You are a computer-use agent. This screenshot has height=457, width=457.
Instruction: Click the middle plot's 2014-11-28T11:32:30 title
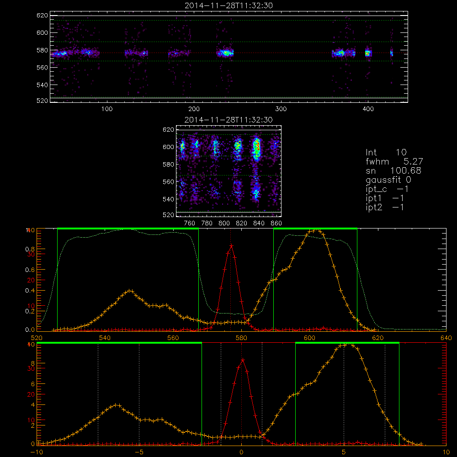click(228, 120)
